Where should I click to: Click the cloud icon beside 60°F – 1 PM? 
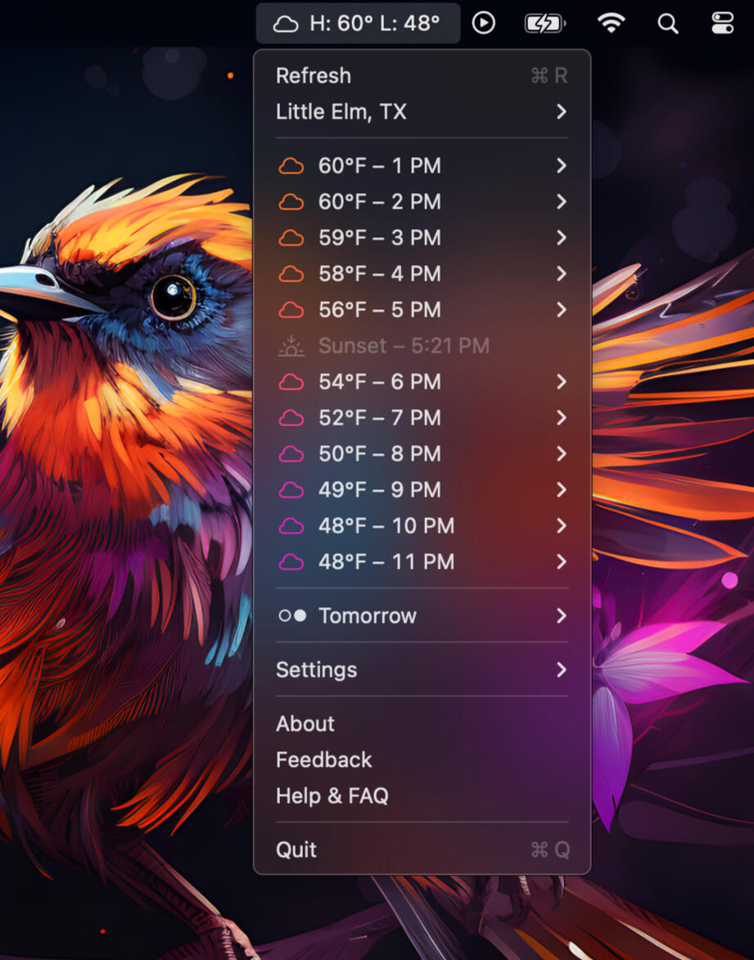(291, 166)
